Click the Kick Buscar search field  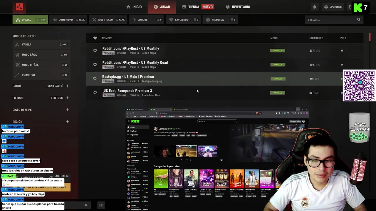point(217,121)
